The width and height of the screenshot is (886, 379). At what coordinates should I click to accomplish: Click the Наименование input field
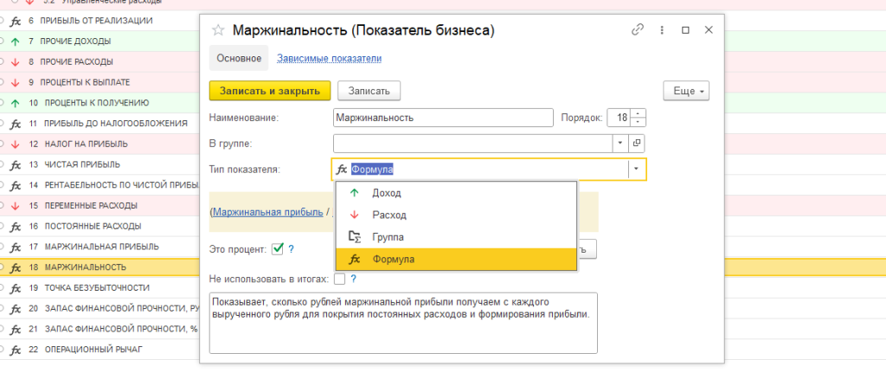[443, 118]
